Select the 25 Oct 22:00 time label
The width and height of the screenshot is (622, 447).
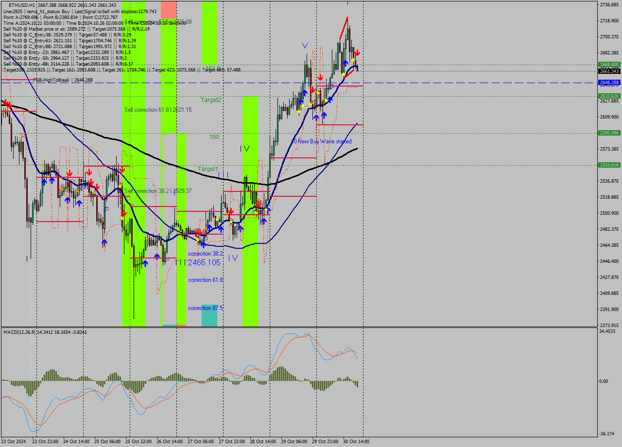pos(138,442)
